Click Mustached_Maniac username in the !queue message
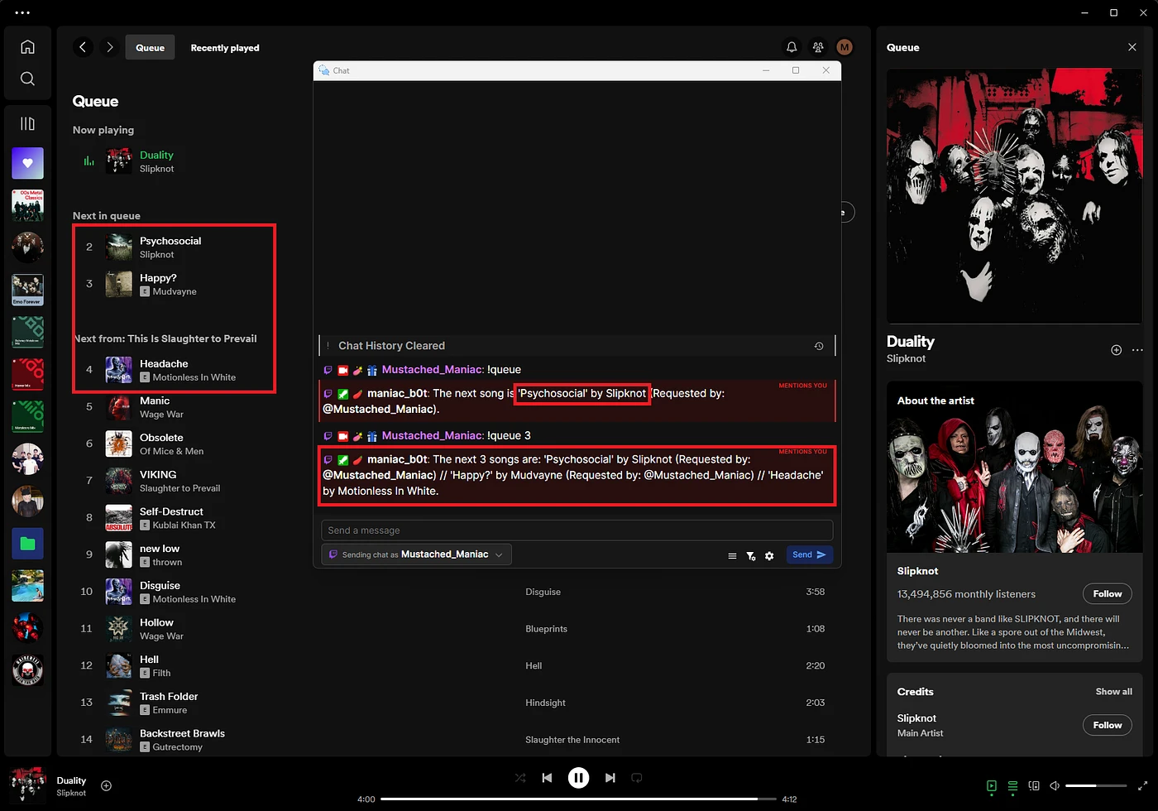Viewport: 1158px width, 811px height. pos(433,370)
